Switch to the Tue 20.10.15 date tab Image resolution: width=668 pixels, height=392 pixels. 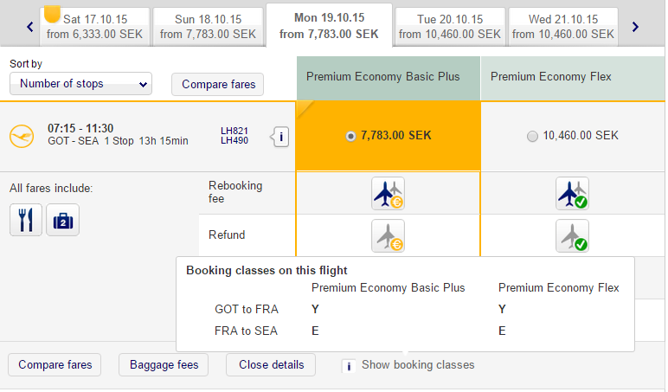450,26
